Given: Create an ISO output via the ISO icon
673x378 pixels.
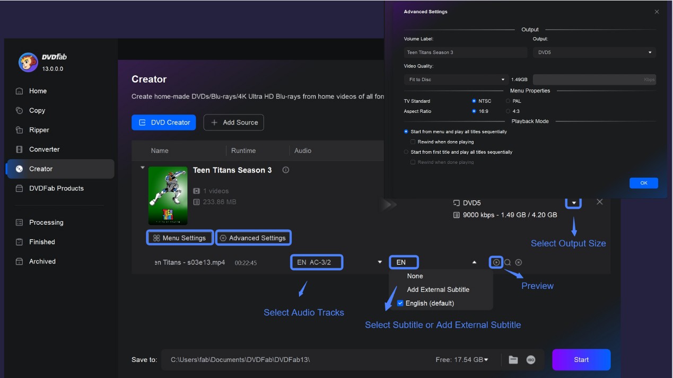Looking at the screenshot, I should click(x=530, y=359).
